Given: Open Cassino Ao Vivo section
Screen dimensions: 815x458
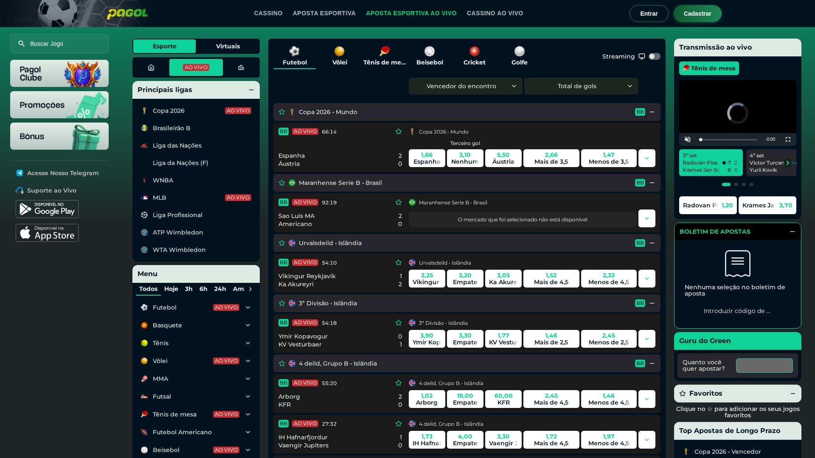Looking at the screenshot, I should coord(495,14).
